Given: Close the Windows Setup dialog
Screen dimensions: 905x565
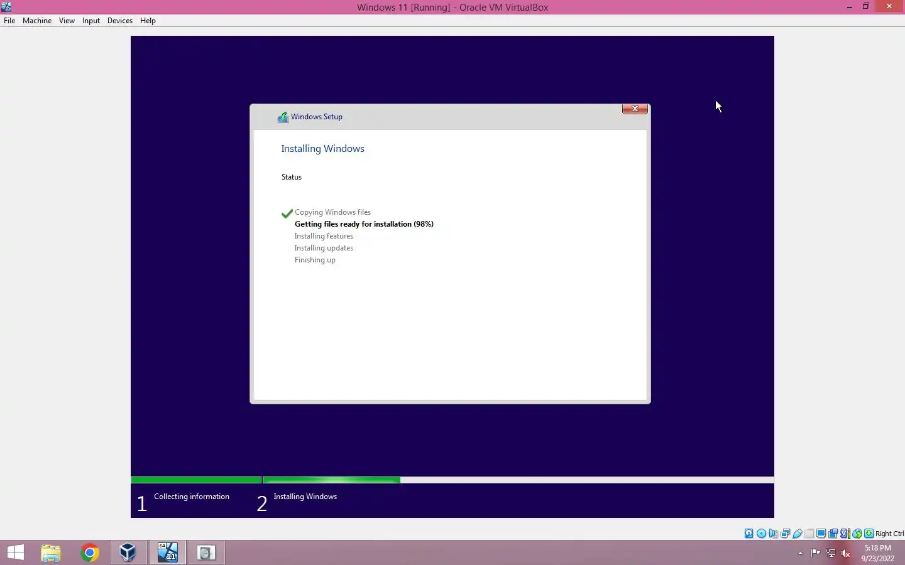Looking at the screenshot, I should pyautogui.click(x=635, y=109).
